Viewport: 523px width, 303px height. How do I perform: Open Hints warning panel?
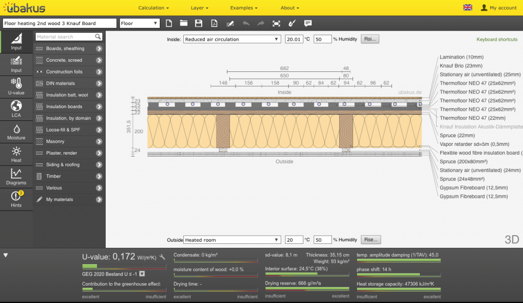[16, 198]
